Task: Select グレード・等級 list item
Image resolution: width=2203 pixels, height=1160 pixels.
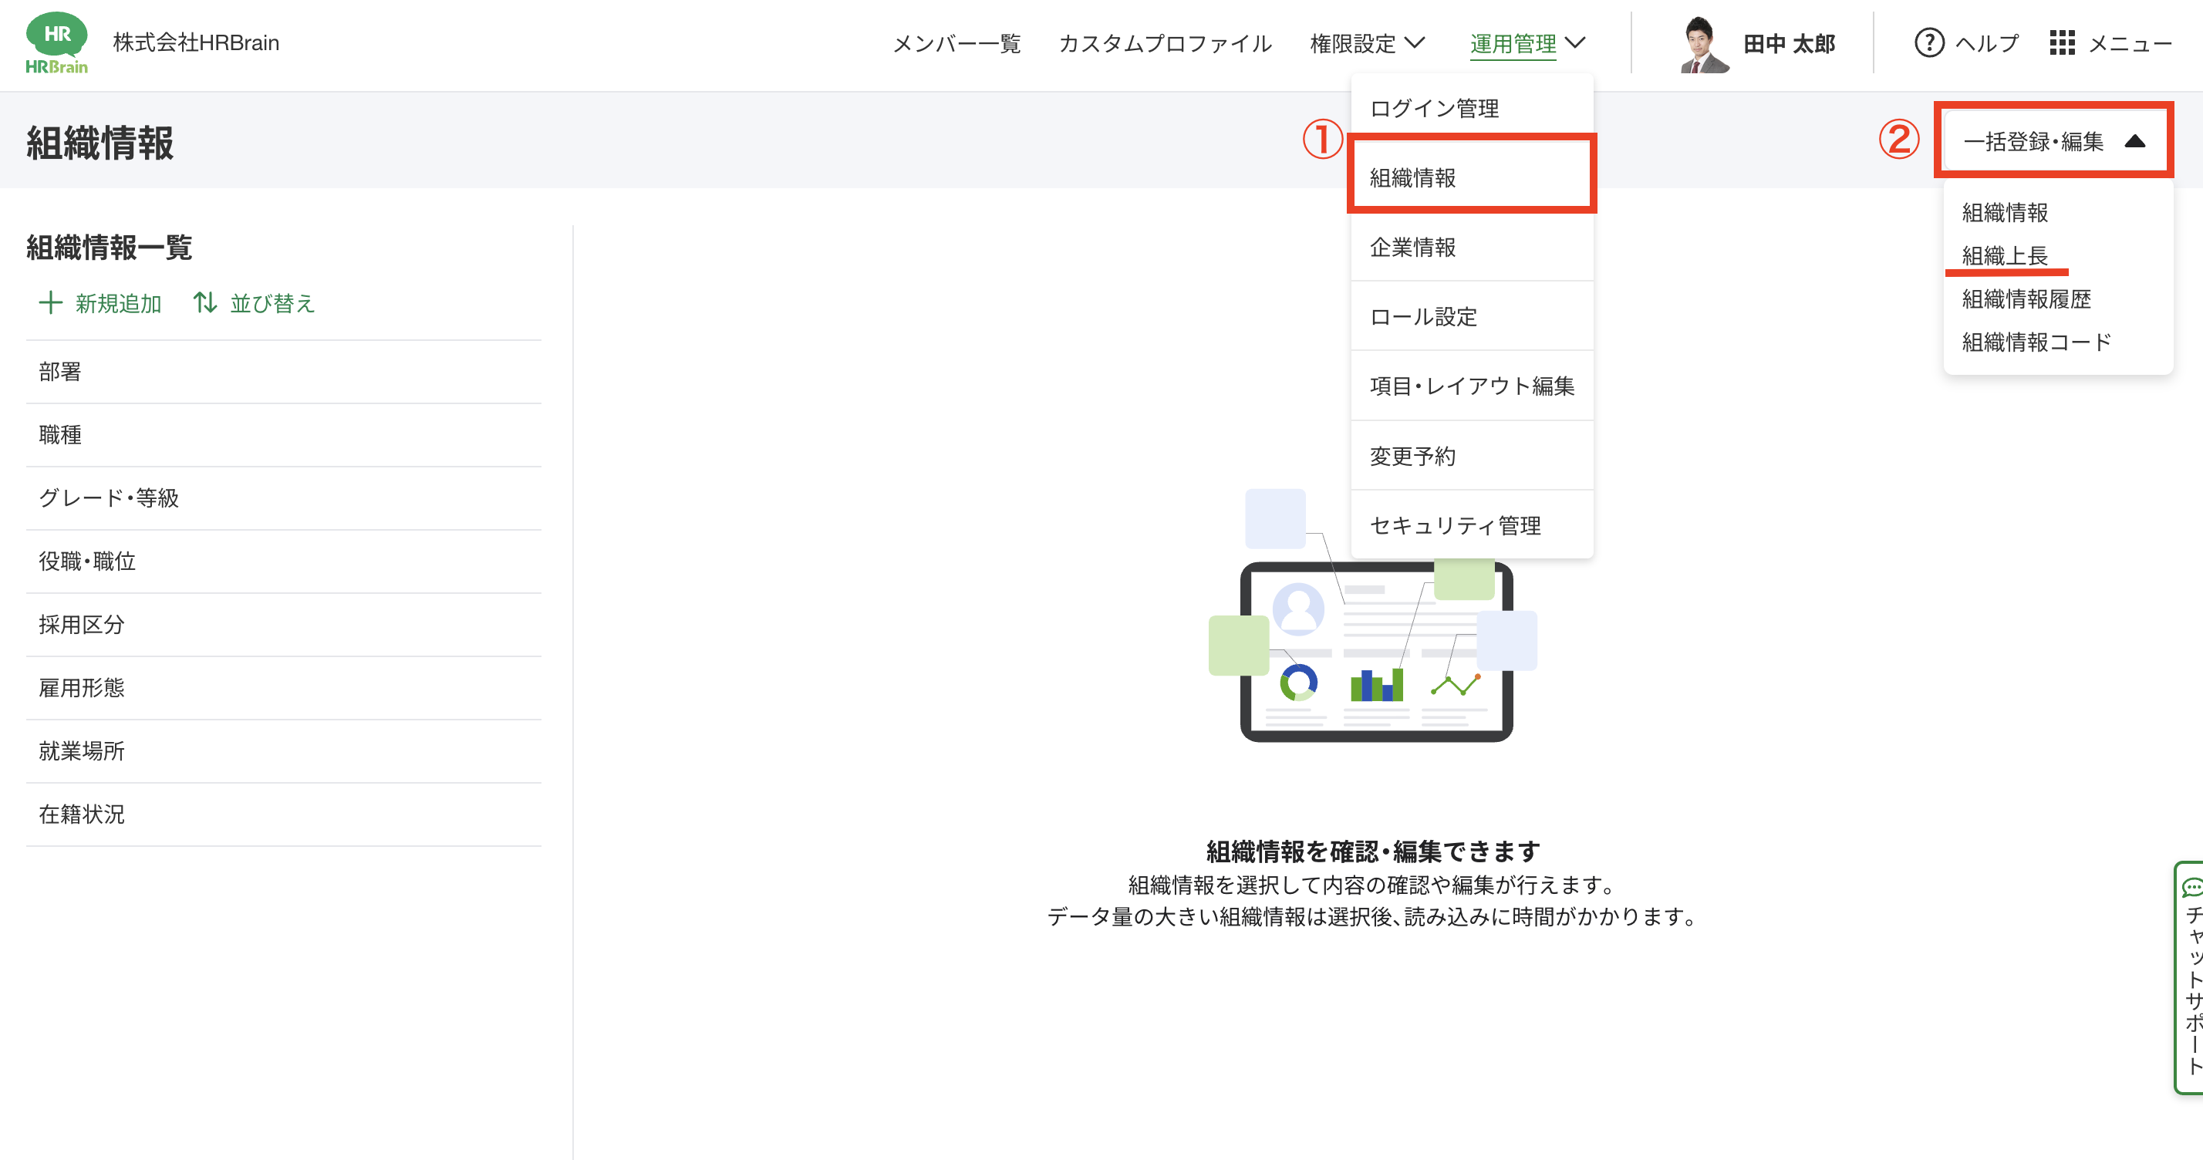Action: (x=109, y=498)
